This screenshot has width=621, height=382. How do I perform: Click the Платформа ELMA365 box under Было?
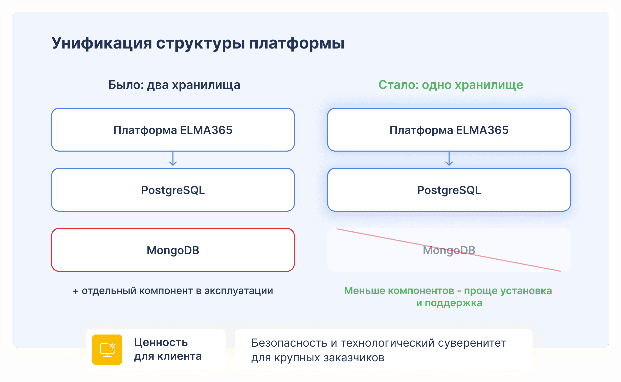173,130
